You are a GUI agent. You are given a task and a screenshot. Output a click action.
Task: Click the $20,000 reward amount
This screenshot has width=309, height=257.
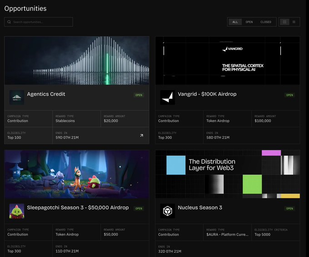click(111, 121)
